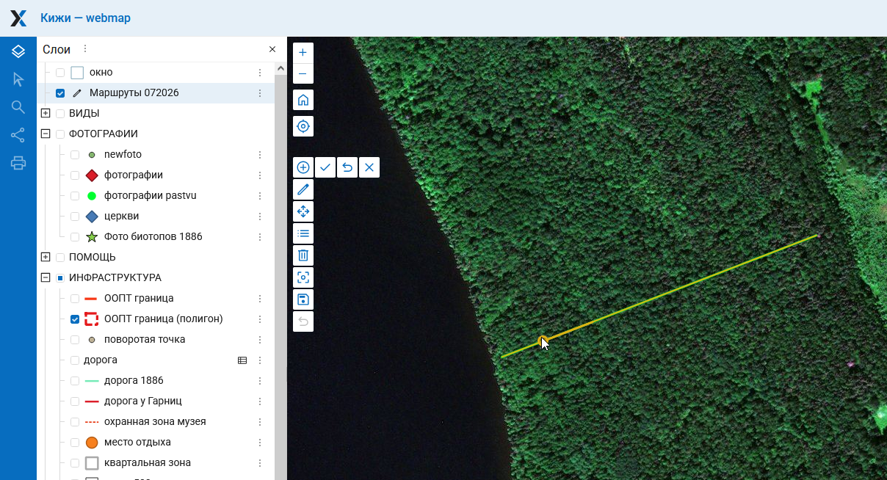This screenshot has height=480, width=887.
Task: Open options menu for квартальная зона
Action: click(260, 463)
